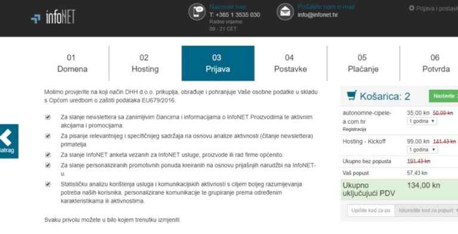
Task: Toggle personalized promotional offers checkbox
Action: pyautogui.click(x=48, y=165)
